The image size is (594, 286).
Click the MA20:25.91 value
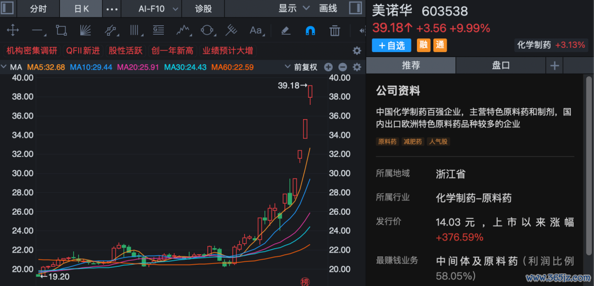coord(138,68)
